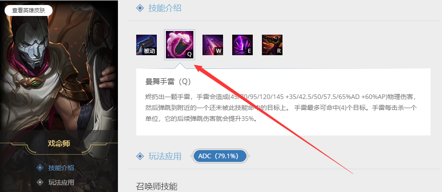
Task: Click the diamond icon before 玩法应用 heading
Action: [x=140, y=156]
